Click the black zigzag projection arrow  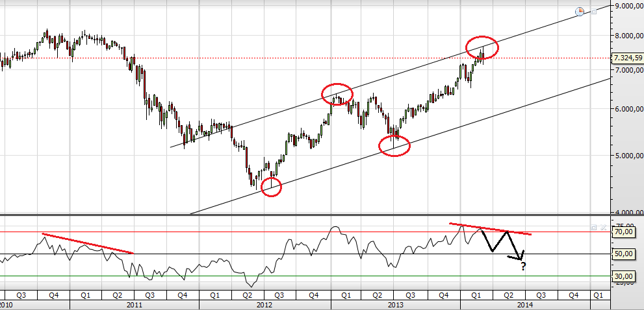pos(502,244)
